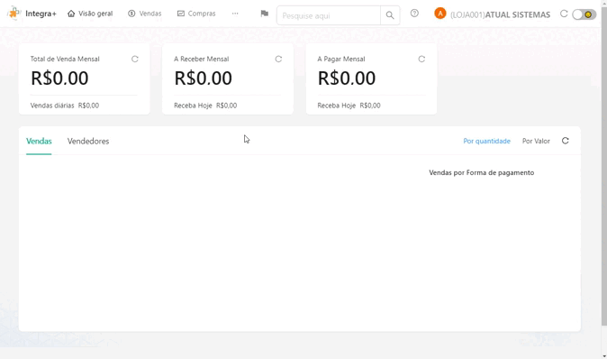
Task: Expand the three-dots more menu
Action: 235,14
